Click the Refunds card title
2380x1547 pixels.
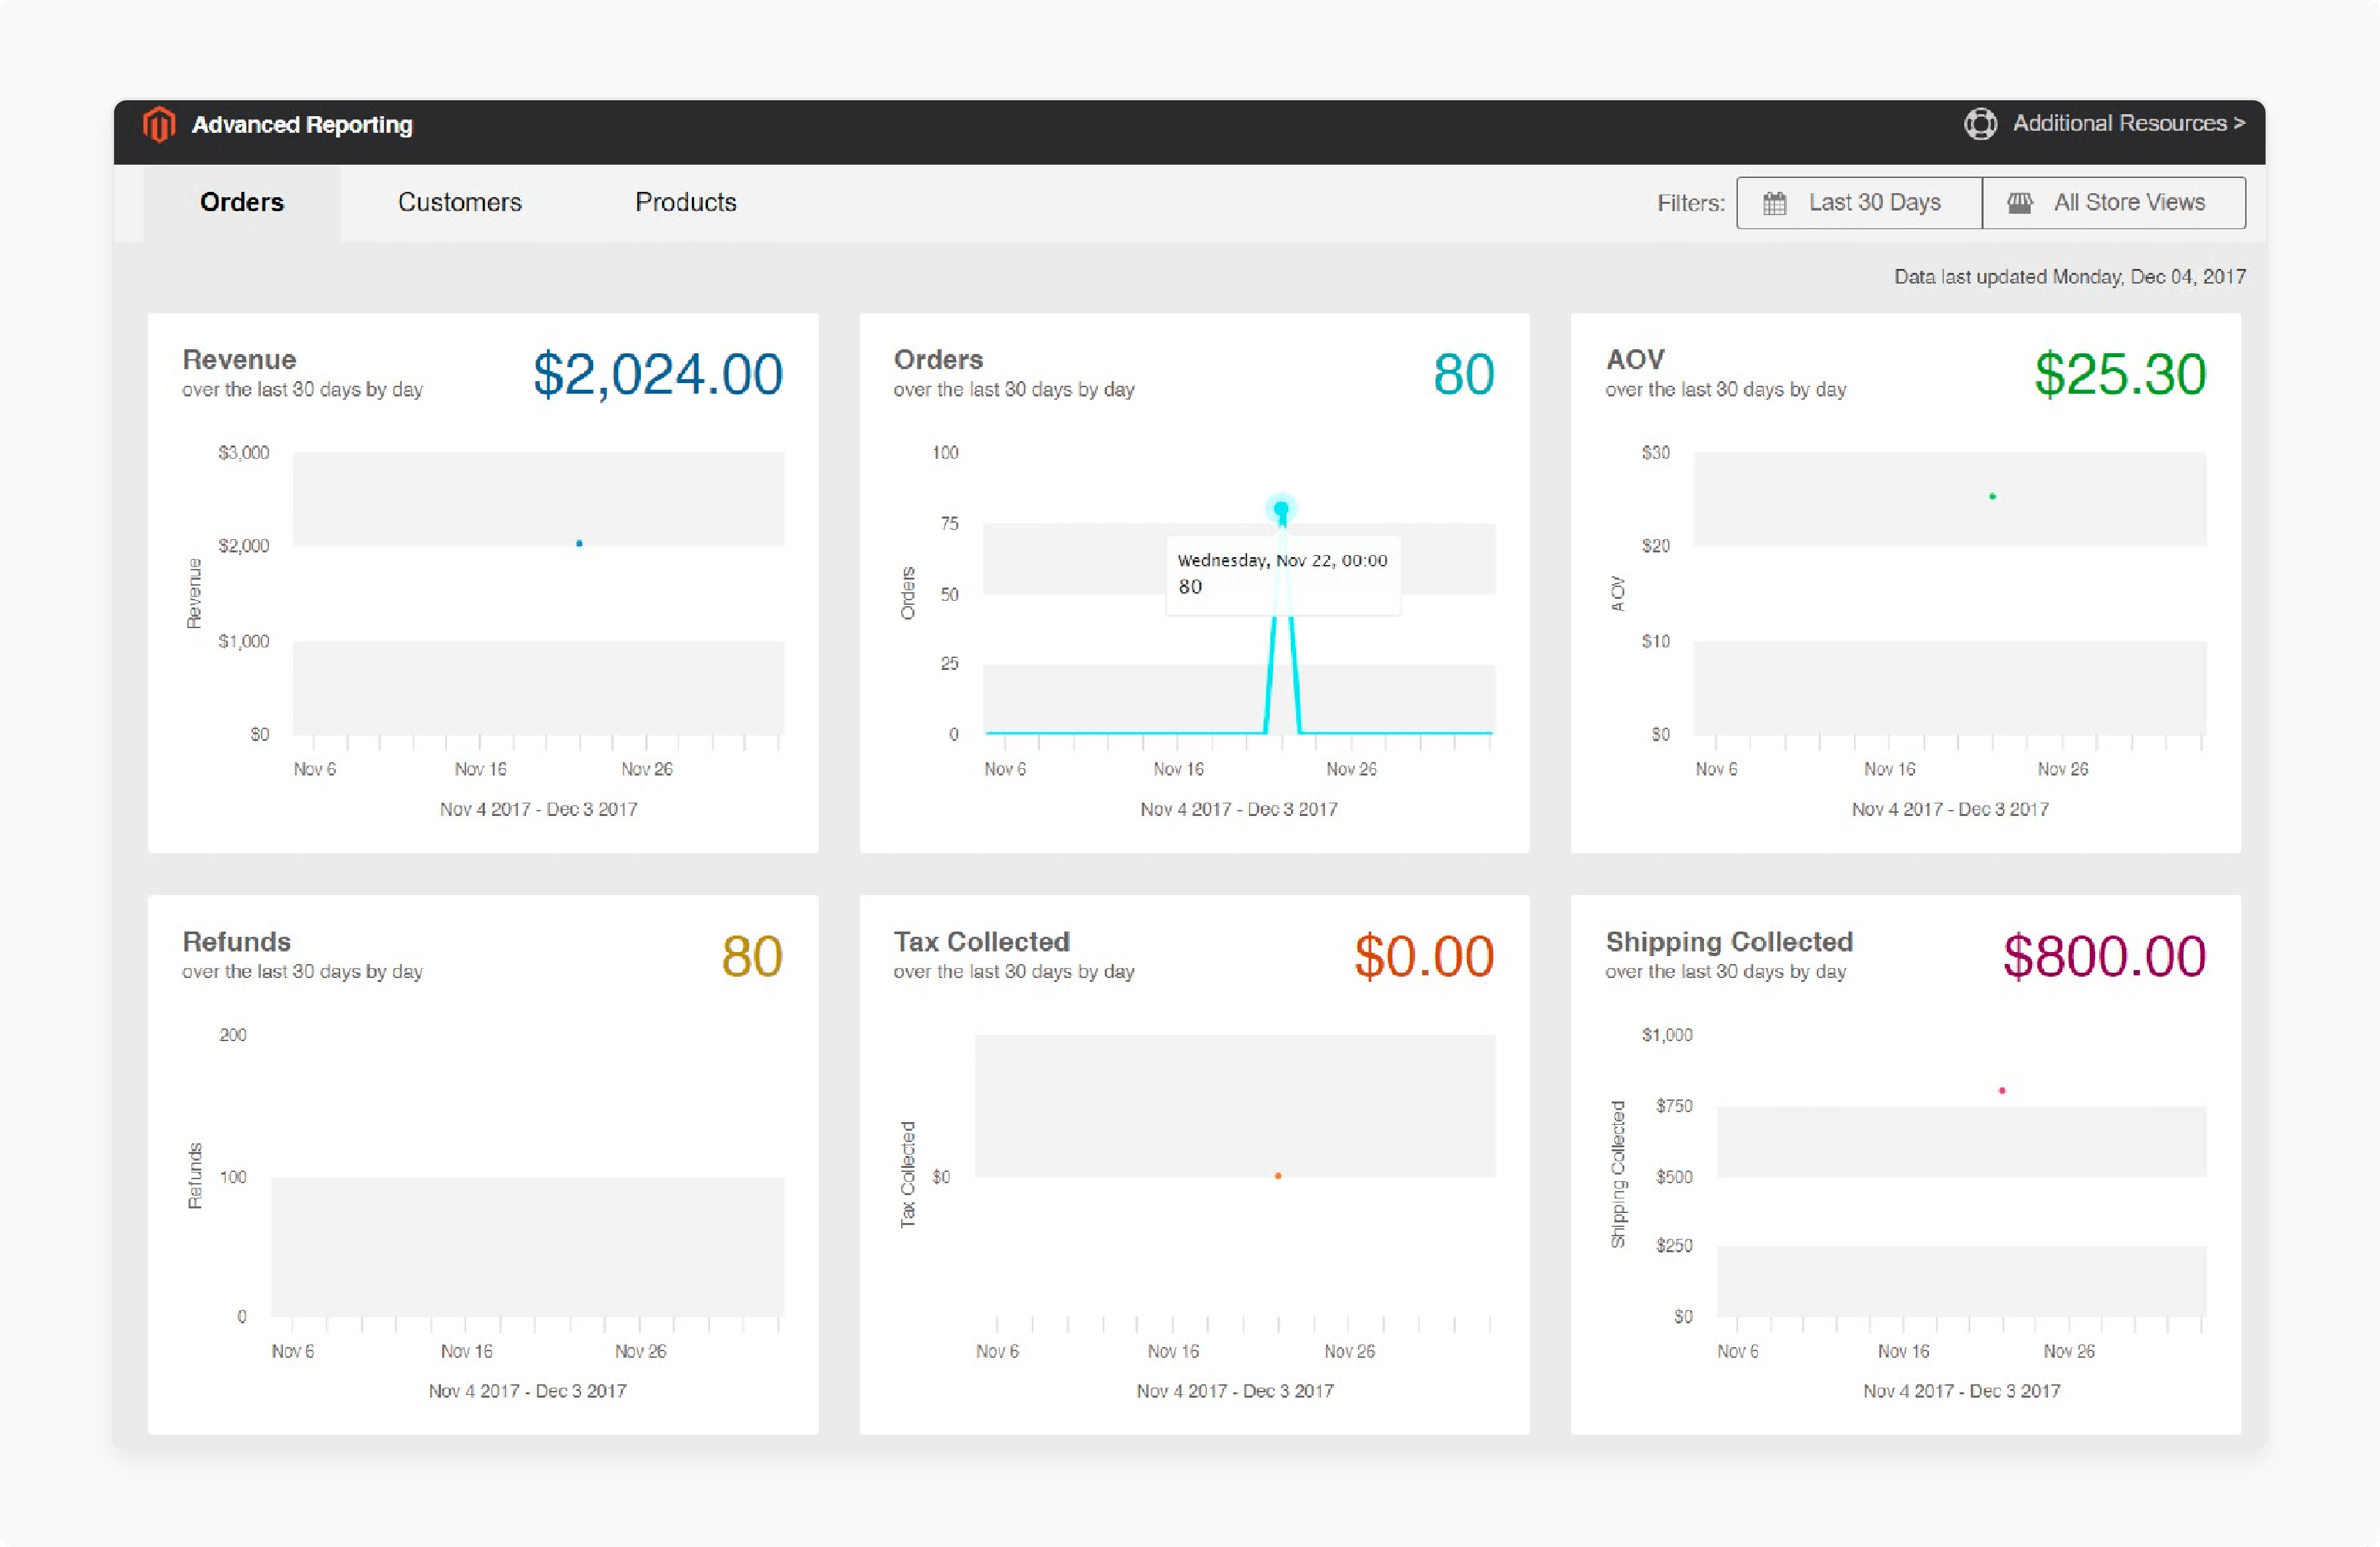pos(236,942)
